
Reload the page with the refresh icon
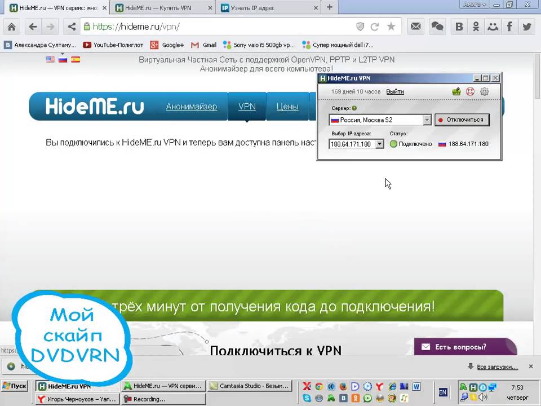pyautogui.click(x=375, y=27)
